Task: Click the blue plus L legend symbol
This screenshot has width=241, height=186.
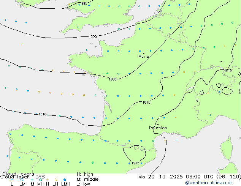Action: click(12, 180)
